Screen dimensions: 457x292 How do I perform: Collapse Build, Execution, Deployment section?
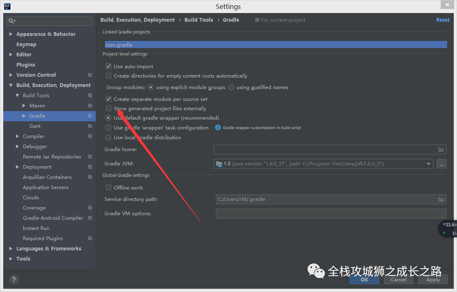click(11, 85)
